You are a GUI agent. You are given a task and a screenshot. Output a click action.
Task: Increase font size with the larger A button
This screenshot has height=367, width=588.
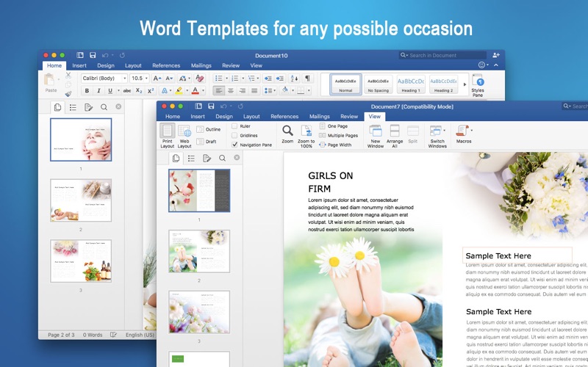[157, 79]
